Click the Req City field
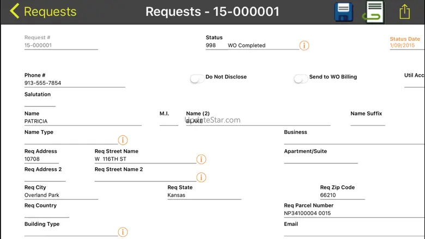The height and width of the screenshot is (239, 425). pos(61,195)
